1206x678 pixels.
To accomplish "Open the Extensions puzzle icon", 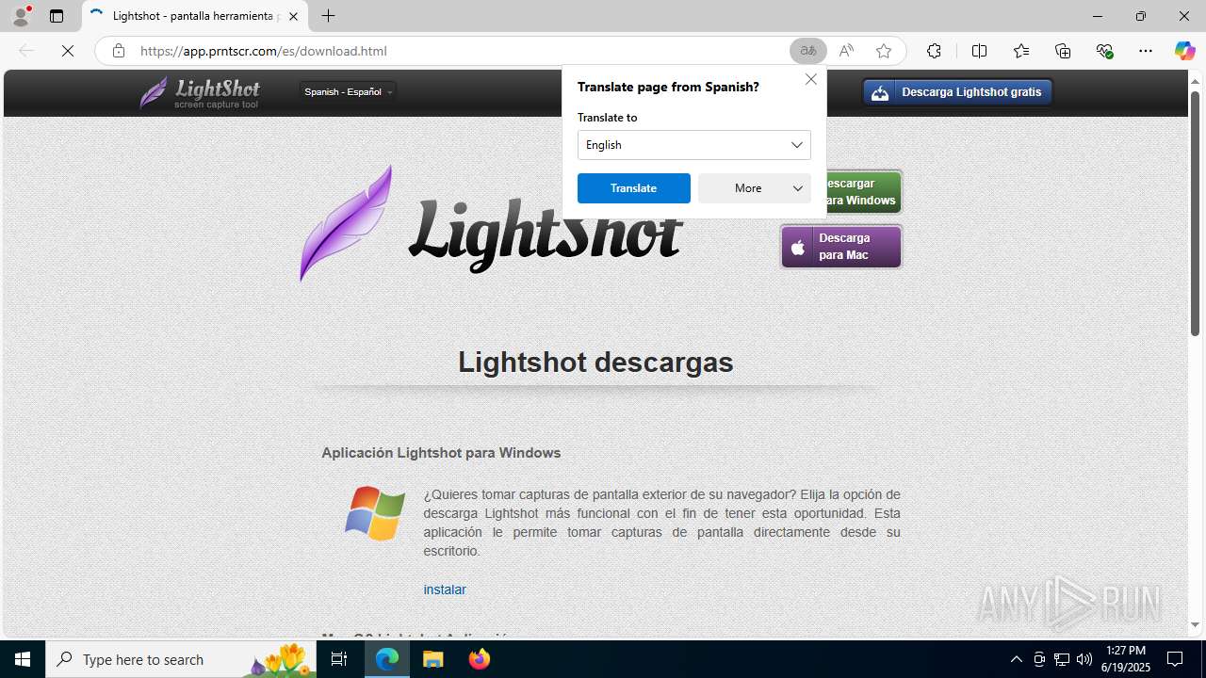I will [x=934, y=51].
